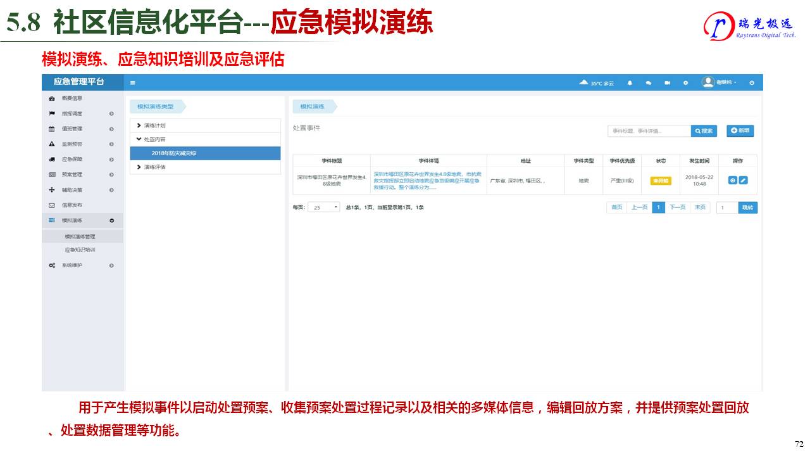Click the 搜索 search button
This screenshot has width=810, height=456.
pos(704,131)
